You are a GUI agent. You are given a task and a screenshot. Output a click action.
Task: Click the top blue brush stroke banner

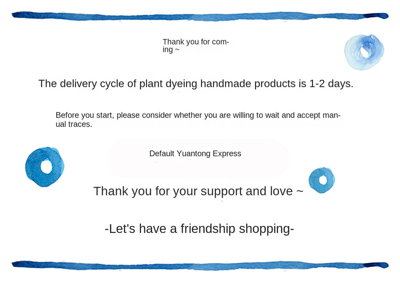[200, 16]
